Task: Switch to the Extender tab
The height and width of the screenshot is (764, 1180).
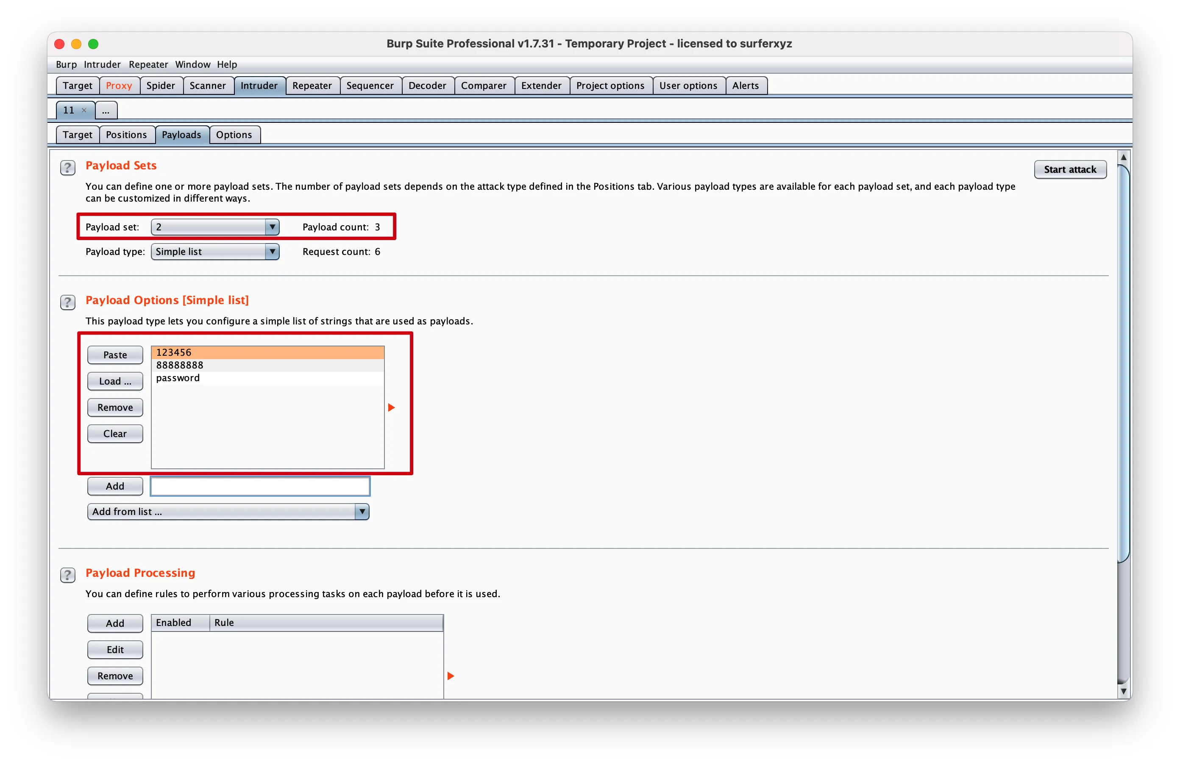Action: pyautogui.click(x=541, y=86)
